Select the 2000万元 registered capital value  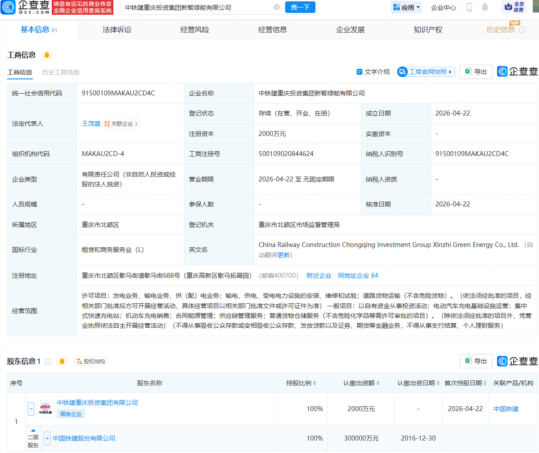pyautogui.click(x=272, y=134)
